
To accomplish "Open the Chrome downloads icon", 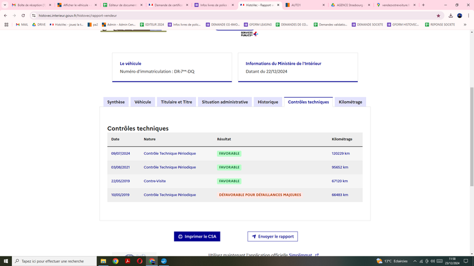I will pos(450,16).
